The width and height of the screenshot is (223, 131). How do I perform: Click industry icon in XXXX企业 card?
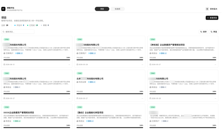pos(4,121)
